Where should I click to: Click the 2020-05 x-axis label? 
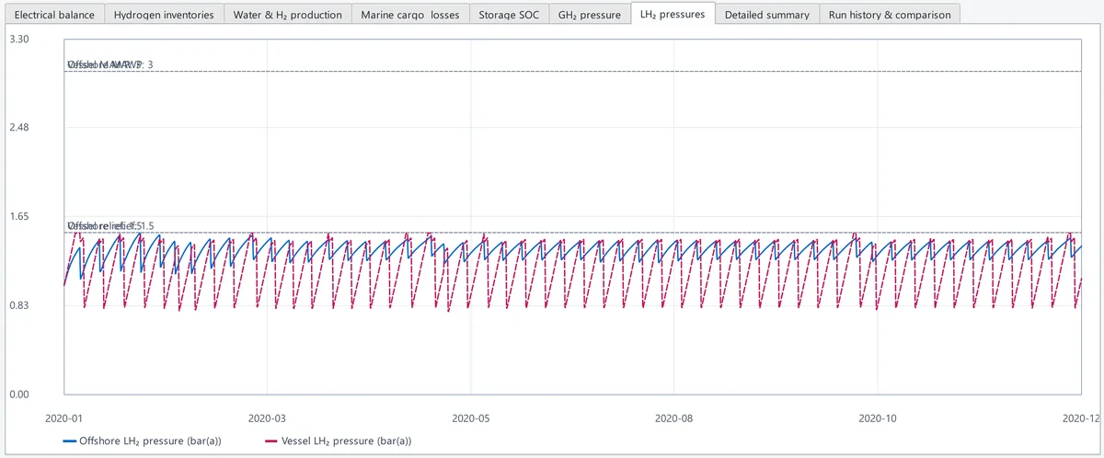[470, 418]
